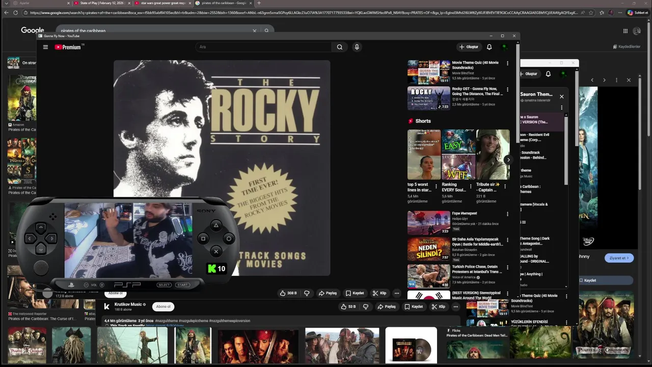The height and width of the screenshot is (367, 652).
Task: Open options for Stereotypical Music Around World video
Action: click(x=507, y=294)
